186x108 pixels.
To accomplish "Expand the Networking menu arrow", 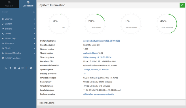I will pyautogui.click(x=34, y=39).
